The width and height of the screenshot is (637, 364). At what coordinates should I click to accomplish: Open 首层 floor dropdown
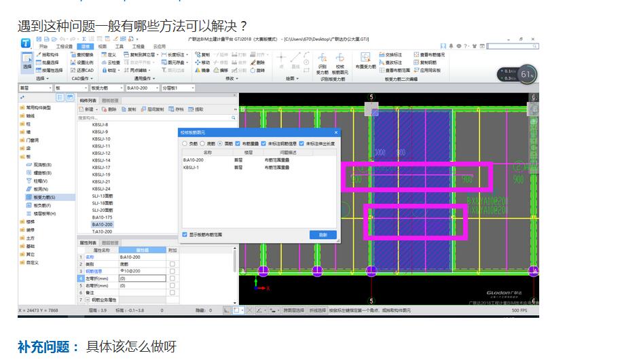point(36,88)
